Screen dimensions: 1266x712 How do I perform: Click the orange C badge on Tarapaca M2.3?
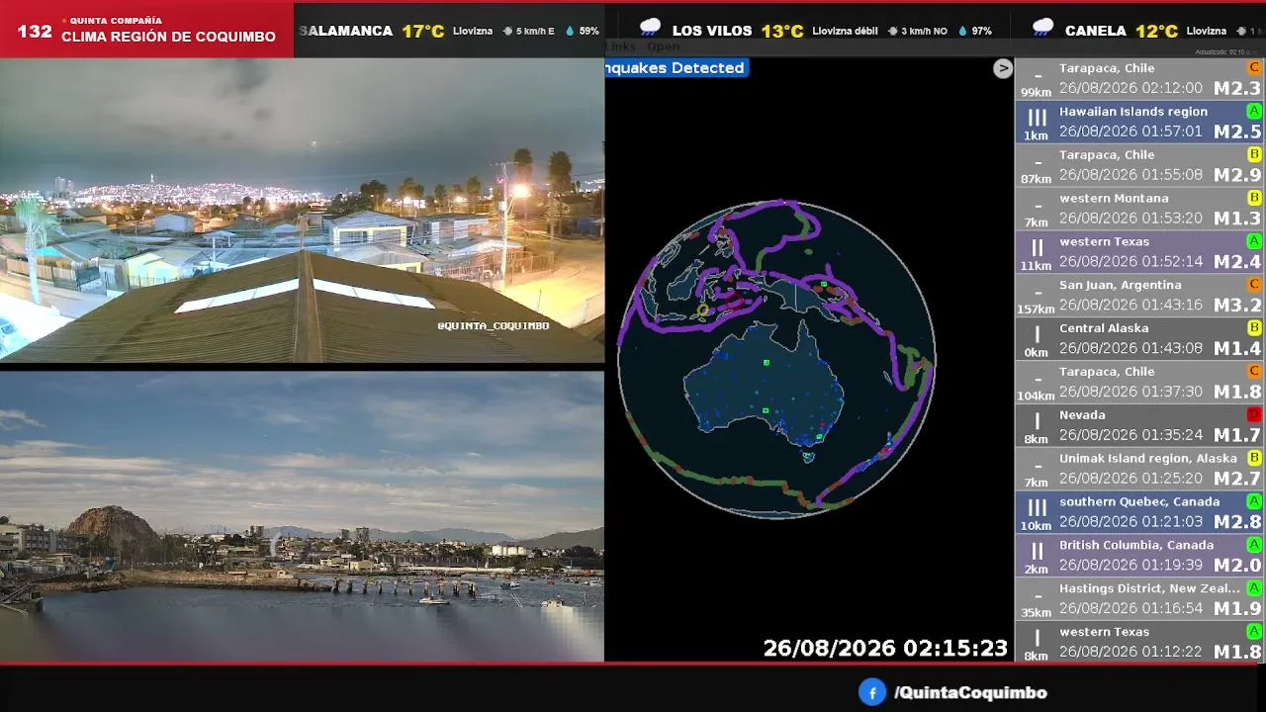(x=1254, y=68)
